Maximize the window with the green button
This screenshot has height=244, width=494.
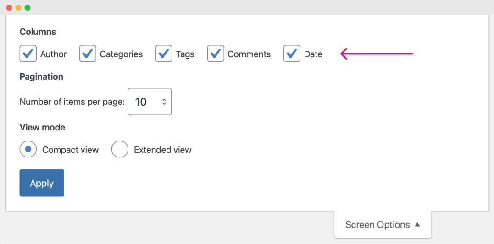28,7
